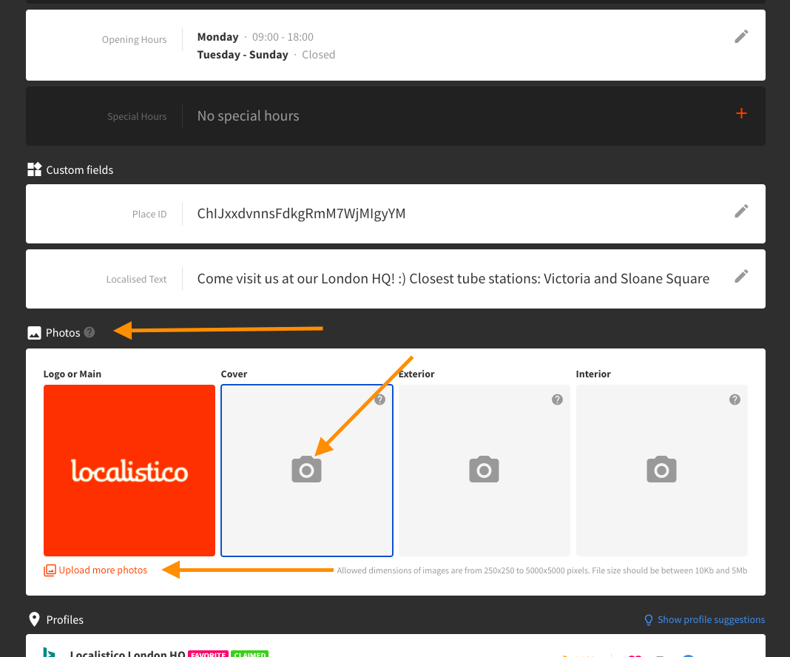Image resolution: width=790 pixels, height=657 pixels.
Task: Click the Exterior photo camera icon
Action: (485, 470)
